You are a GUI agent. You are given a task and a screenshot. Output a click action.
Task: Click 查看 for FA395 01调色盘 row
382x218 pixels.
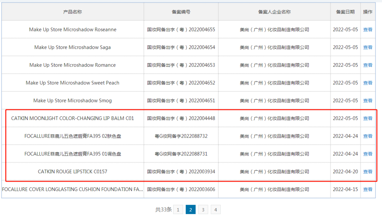tap(367, 154)
